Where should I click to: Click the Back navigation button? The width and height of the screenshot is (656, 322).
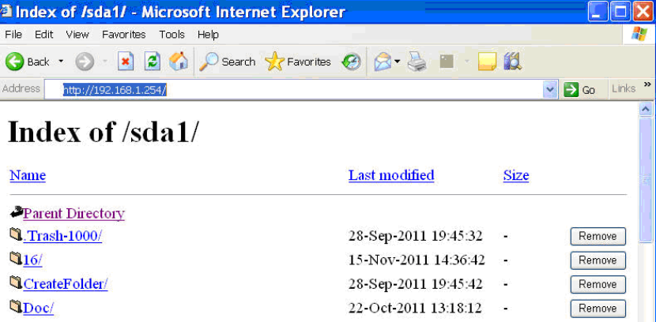(28, 62)
